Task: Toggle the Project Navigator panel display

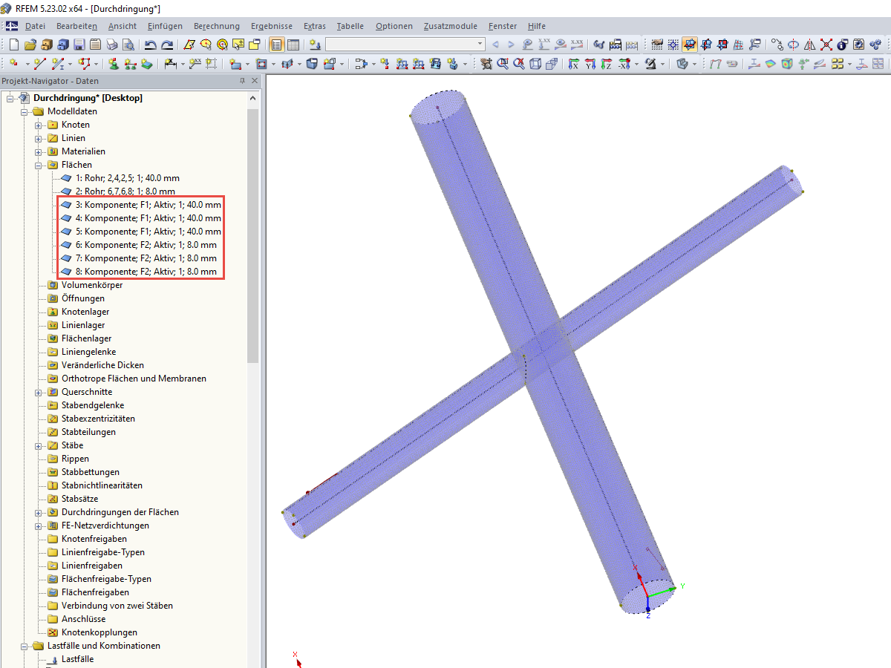Action: (275, 45)
